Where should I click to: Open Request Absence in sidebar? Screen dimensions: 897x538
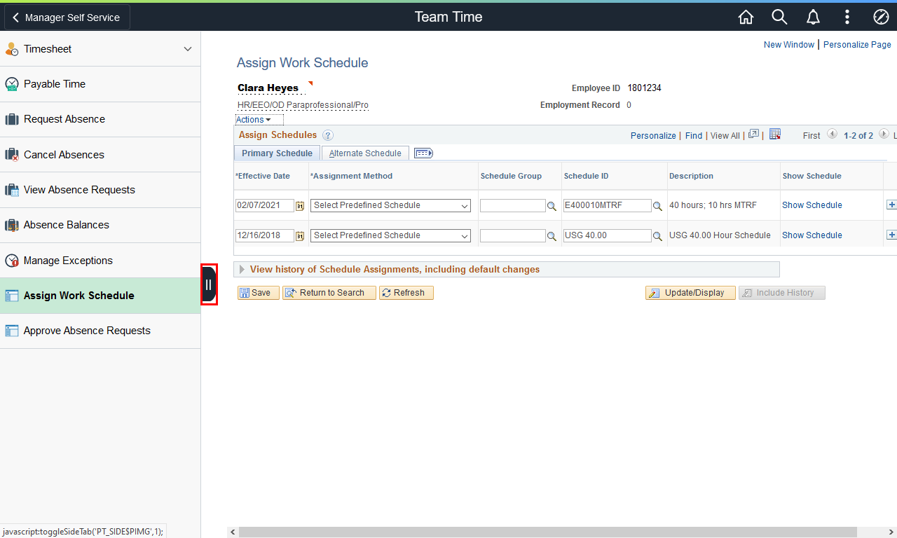pos(100,119)
